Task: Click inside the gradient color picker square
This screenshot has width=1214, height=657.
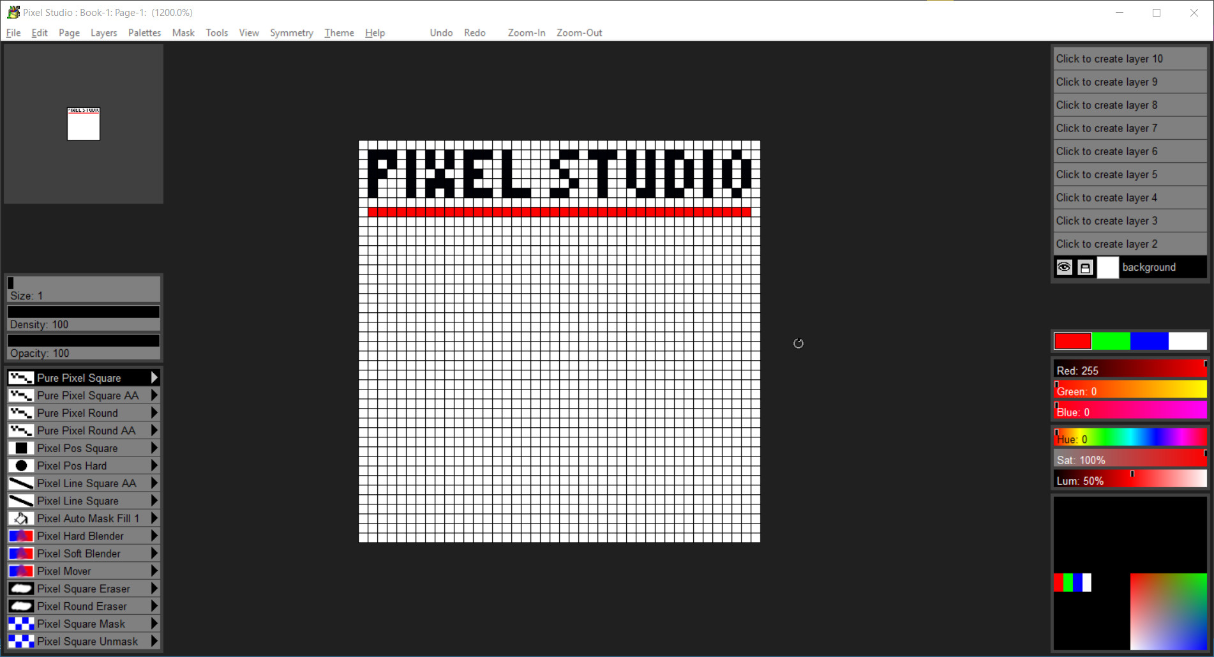Action: 1168,611
